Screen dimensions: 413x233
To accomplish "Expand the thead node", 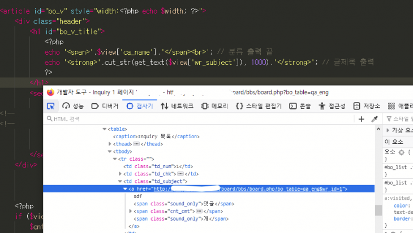I will (x=110, y=144).
